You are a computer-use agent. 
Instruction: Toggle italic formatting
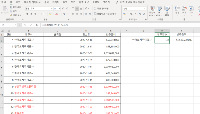(31, 14)
